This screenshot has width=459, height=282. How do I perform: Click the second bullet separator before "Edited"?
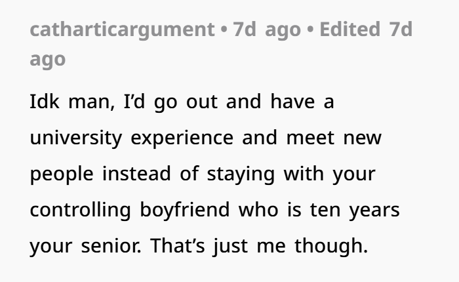point(310,30)
